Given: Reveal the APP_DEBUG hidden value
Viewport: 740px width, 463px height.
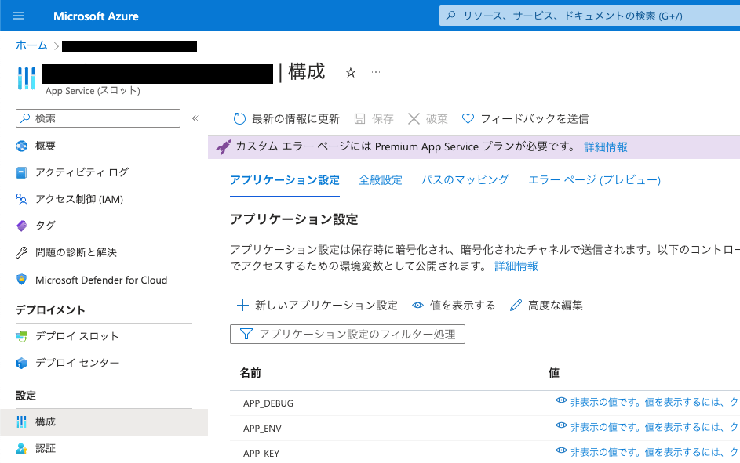Looking at the screenshot, I should 561,400.
